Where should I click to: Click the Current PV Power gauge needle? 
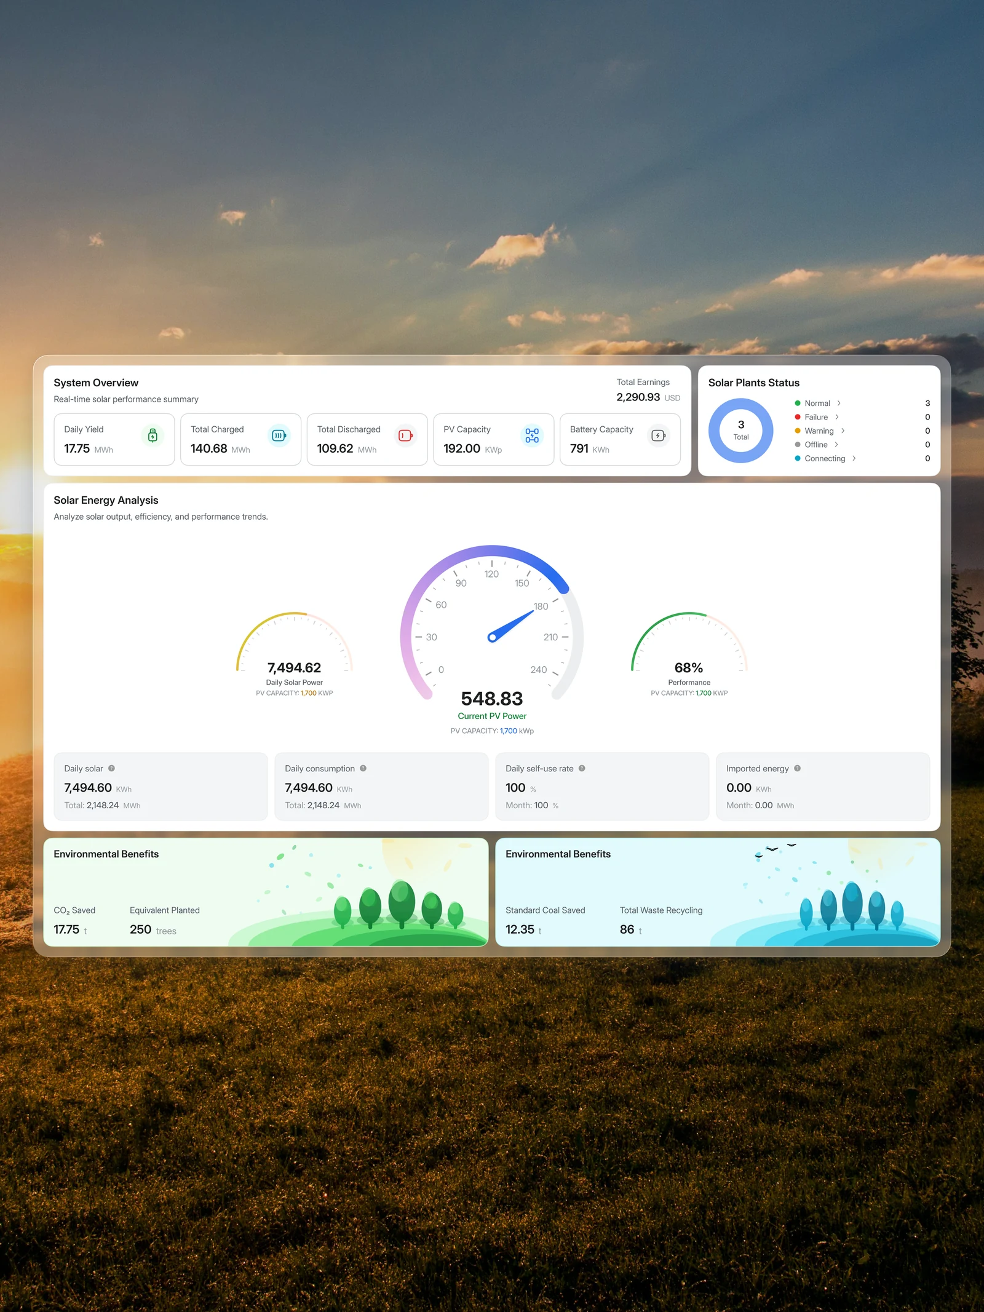coord(512,625)
